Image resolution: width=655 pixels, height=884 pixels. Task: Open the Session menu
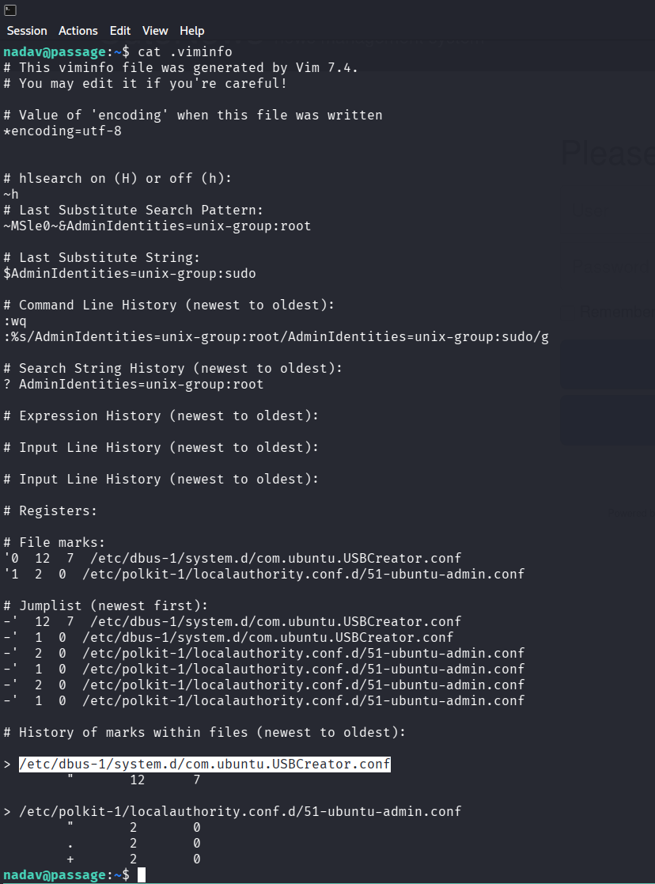[x=27, y=31]
